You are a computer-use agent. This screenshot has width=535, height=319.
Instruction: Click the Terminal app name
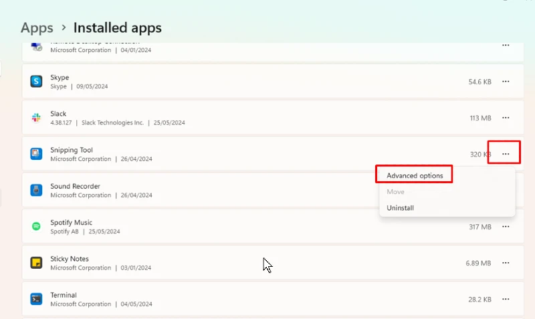click(64, 295)
